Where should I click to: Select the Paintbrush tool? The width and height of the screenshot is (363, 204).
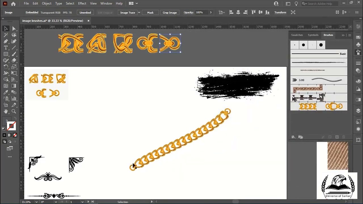14,54
